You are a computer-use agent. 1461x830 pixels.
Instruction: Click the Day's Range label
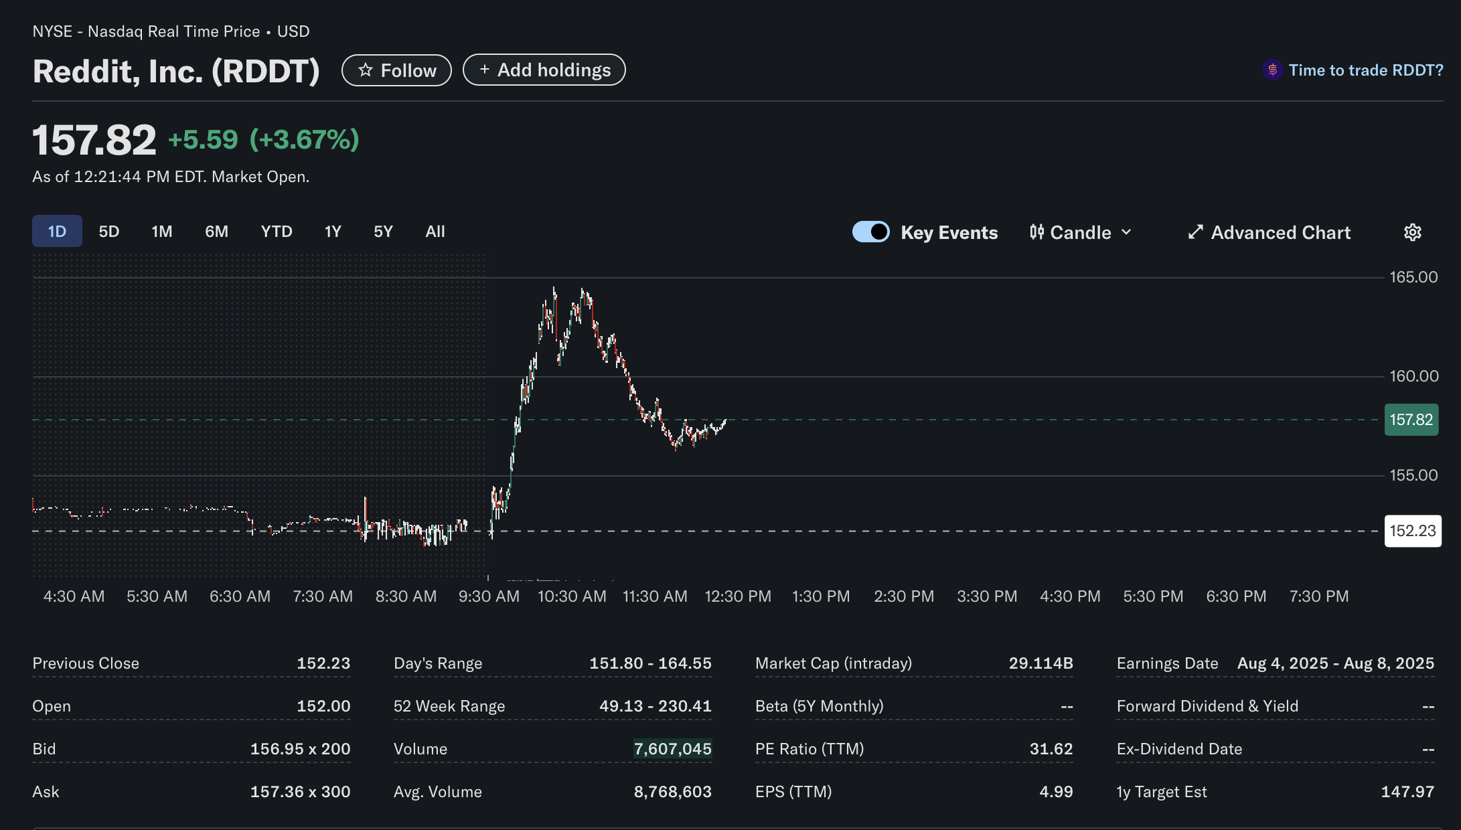pos(438,663)
